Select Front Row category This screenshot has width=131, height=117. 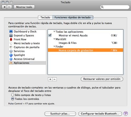pos(27,39)
